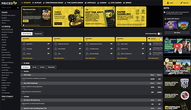Click Self Exclusion shield icon
The image size is (191, 110).
pos(137,18)
